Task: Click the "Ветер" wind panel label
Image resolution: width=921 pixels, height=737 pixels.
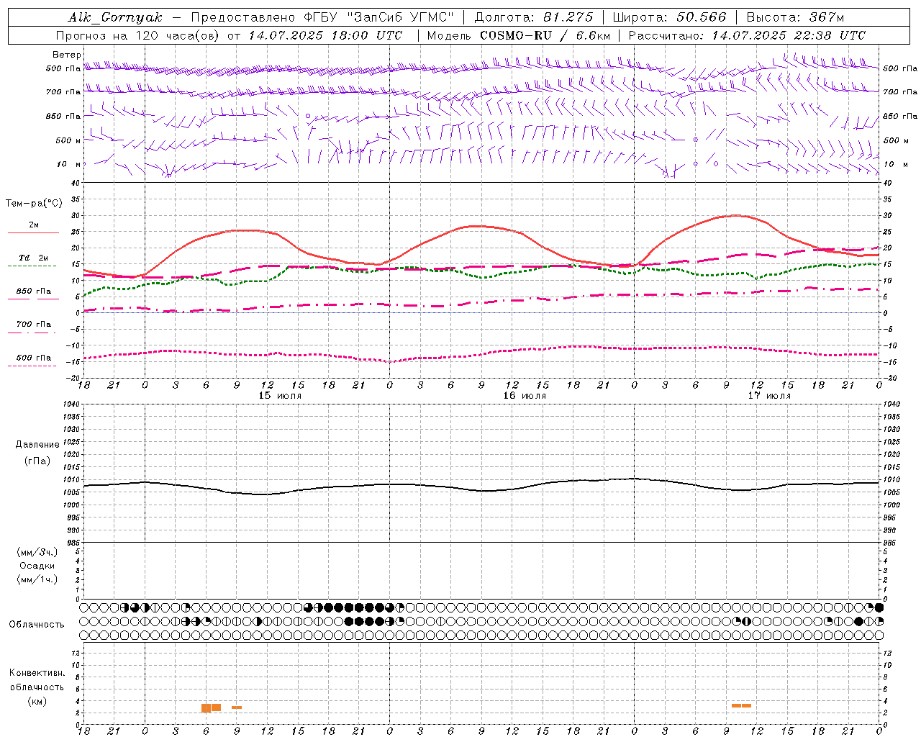Action: [67, 55]
